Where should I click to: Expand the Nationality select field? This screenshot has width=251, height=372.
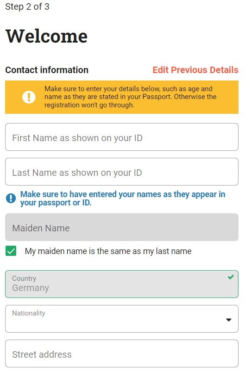point(122,319)
